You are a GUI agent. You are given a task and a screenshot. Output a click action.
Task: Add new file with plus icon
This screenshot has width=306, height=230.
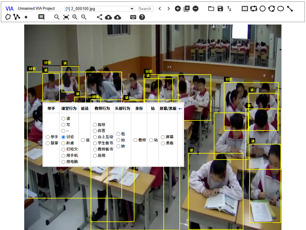178,9
